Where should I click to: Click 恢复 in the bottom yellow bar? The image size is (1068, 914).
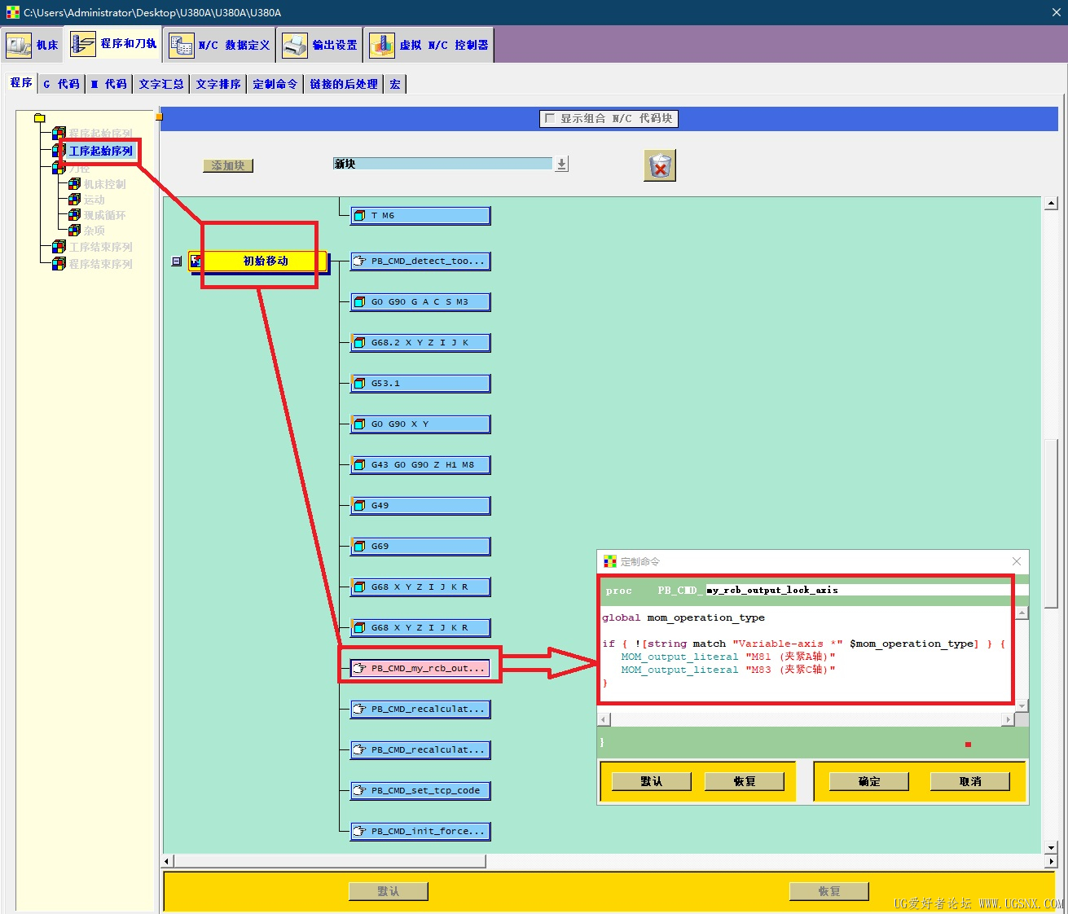(828, 892)
